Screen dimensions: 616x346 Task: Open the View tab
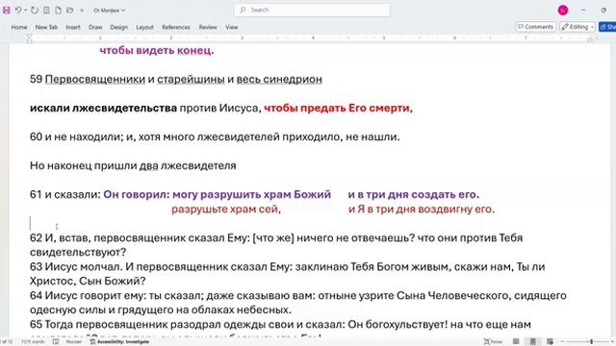pyautogui.click(x=231, y=27)
